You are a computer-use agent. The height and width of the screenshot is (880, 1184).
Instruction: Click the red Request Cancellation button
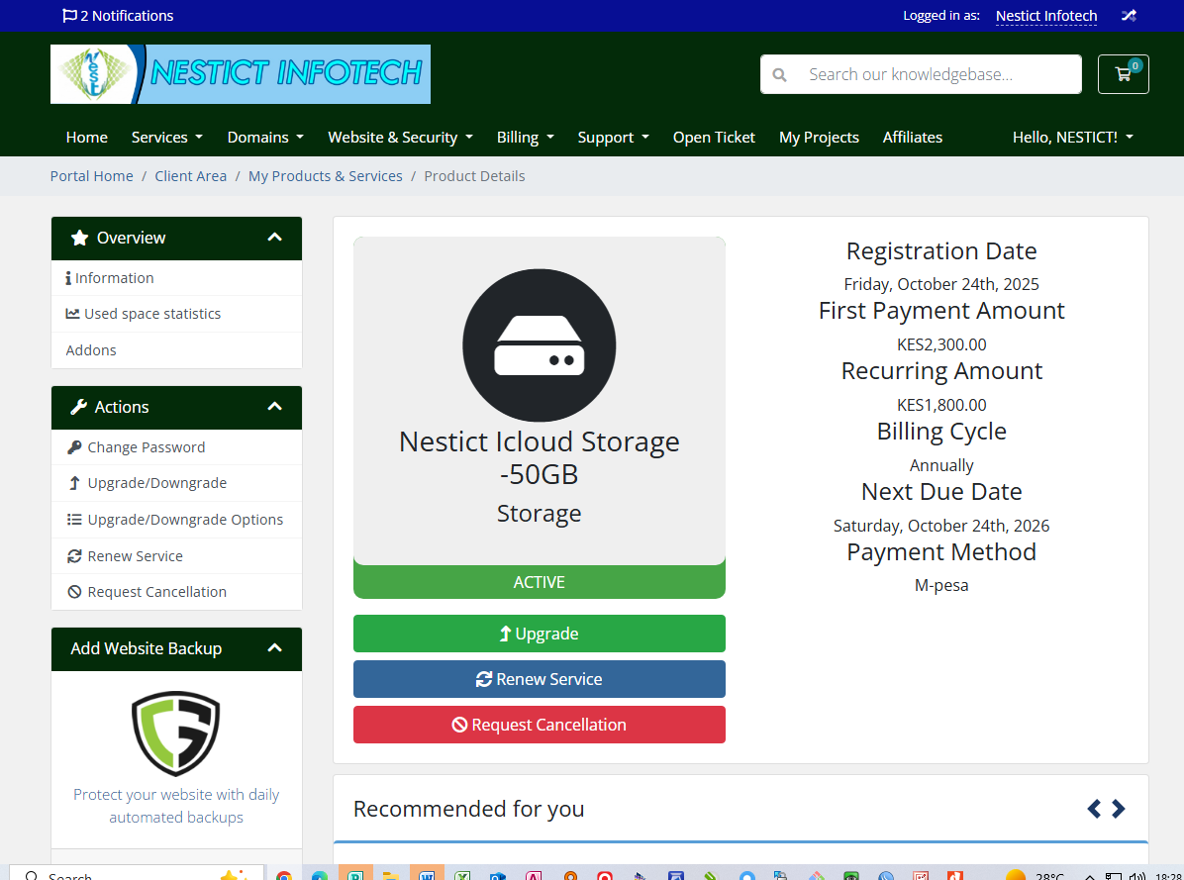point(539,724)
